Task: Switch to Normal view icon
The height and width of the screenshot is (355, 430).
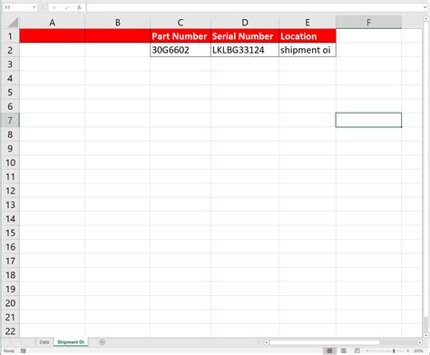Action: coord(329,350)
